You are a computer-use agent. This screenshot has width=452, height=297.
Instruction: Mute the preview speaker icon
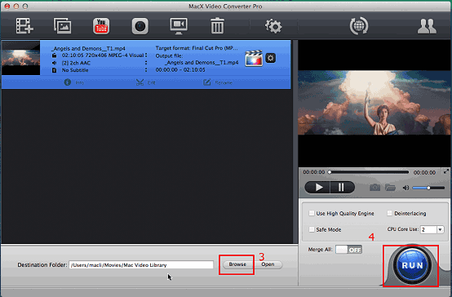click(405, 188)
